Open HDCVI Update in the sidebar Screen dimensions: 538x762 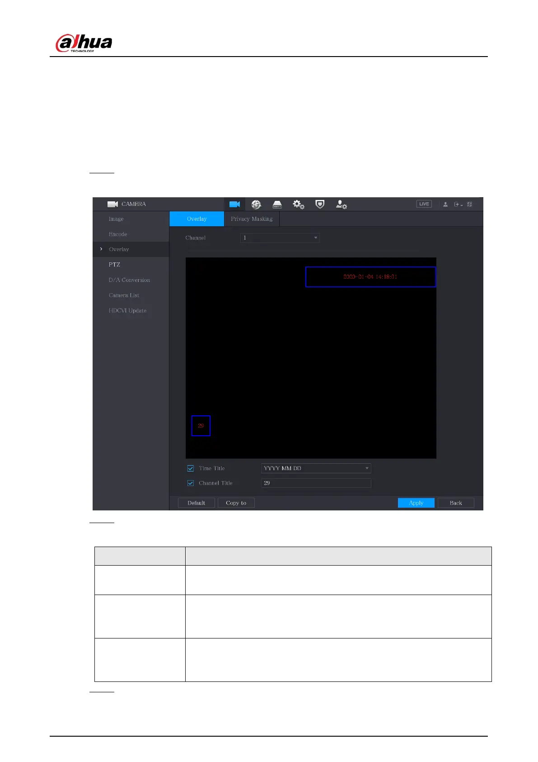[127, 311]
